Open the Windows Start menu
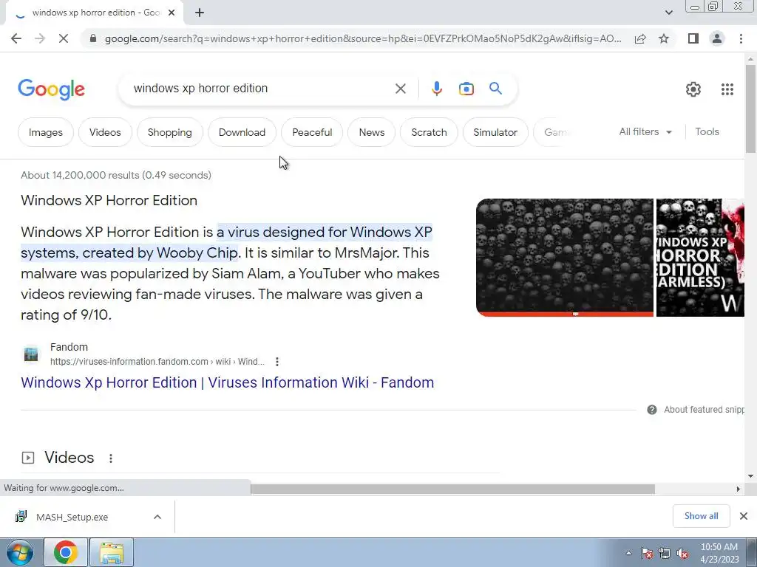 20,552
